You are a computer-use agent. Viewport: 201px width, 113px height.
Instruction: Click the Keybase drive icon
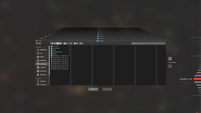click(38, 60)
